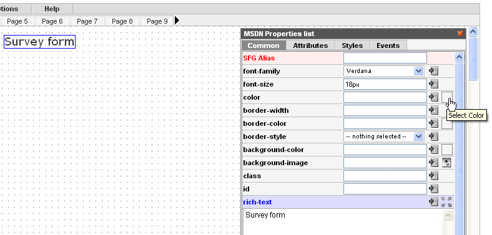This screenshot has height=235, width=492.
Task: Click the apply icon in the background-image row
Action: point(433,163)
